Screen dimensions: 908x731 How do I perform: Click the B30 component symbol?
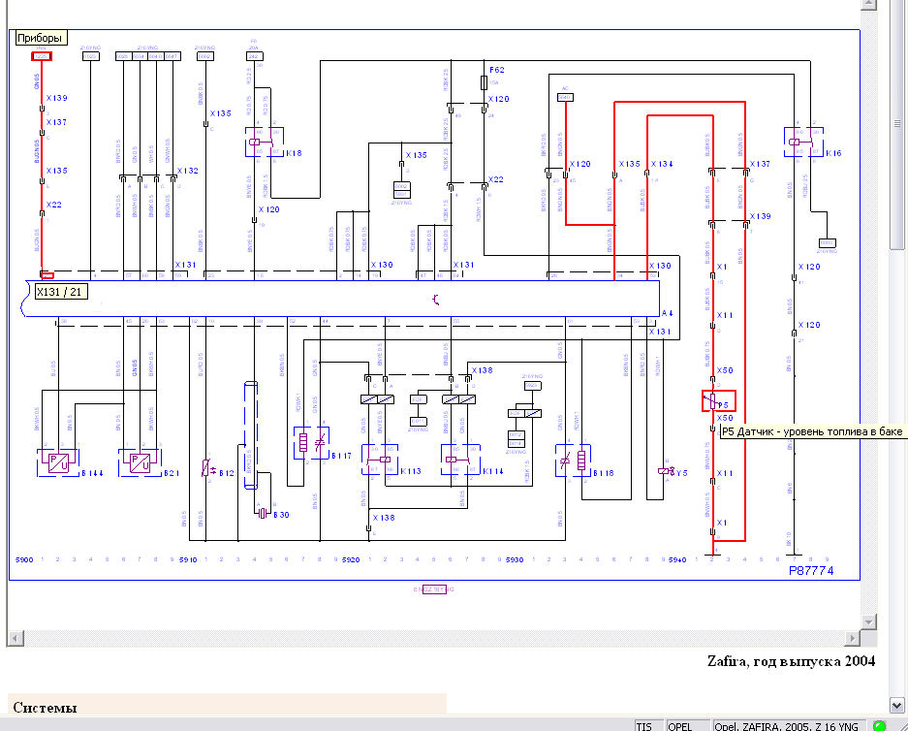point(263,513)
